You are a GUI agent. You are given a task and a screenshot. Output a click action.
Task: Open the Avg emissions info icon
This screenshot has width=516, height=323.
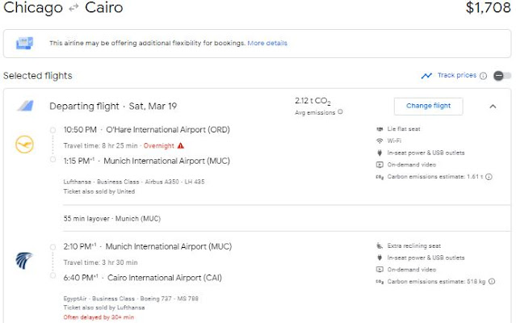click(340, 111)
